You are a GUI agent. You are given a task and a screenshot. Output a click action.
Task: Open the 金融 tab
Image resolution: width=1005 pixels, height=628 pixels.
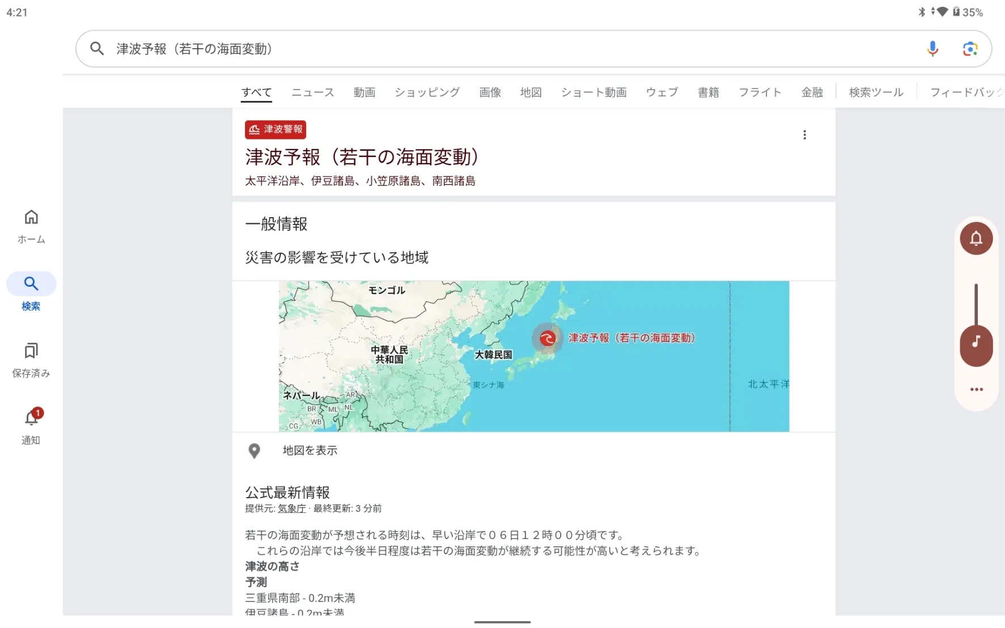coord(812,92)
